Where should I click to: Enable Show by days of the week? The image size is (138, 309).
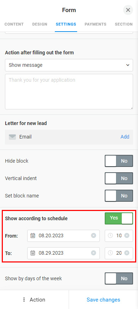point(119,278)
